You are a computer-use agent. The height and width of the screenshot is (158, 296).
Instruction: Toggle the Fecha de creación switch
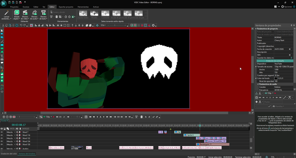coord(291,49)
